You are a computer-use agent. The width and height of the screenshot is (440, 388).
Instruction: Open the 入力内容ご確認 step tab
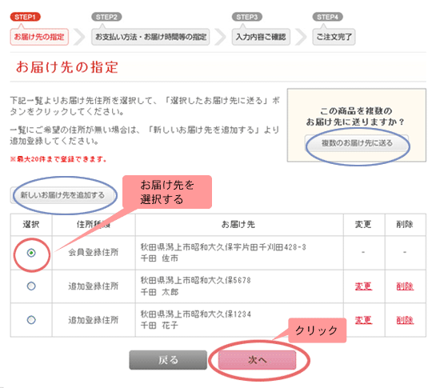[x=261, y=37]
